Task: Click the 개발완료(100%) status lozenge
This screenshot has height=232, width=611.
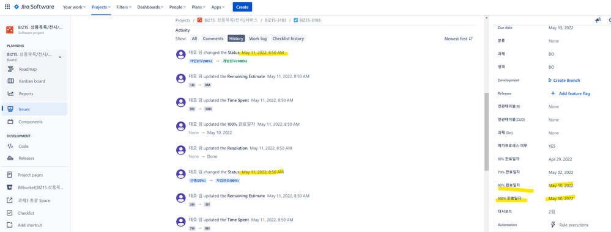Action: coord(235,61)
